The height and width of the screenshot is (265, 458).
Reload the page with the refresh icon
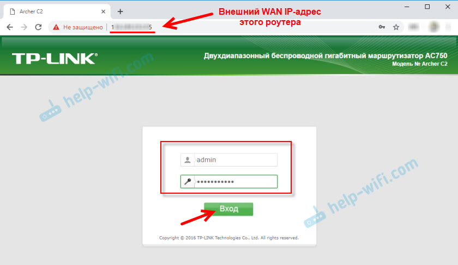38,27
